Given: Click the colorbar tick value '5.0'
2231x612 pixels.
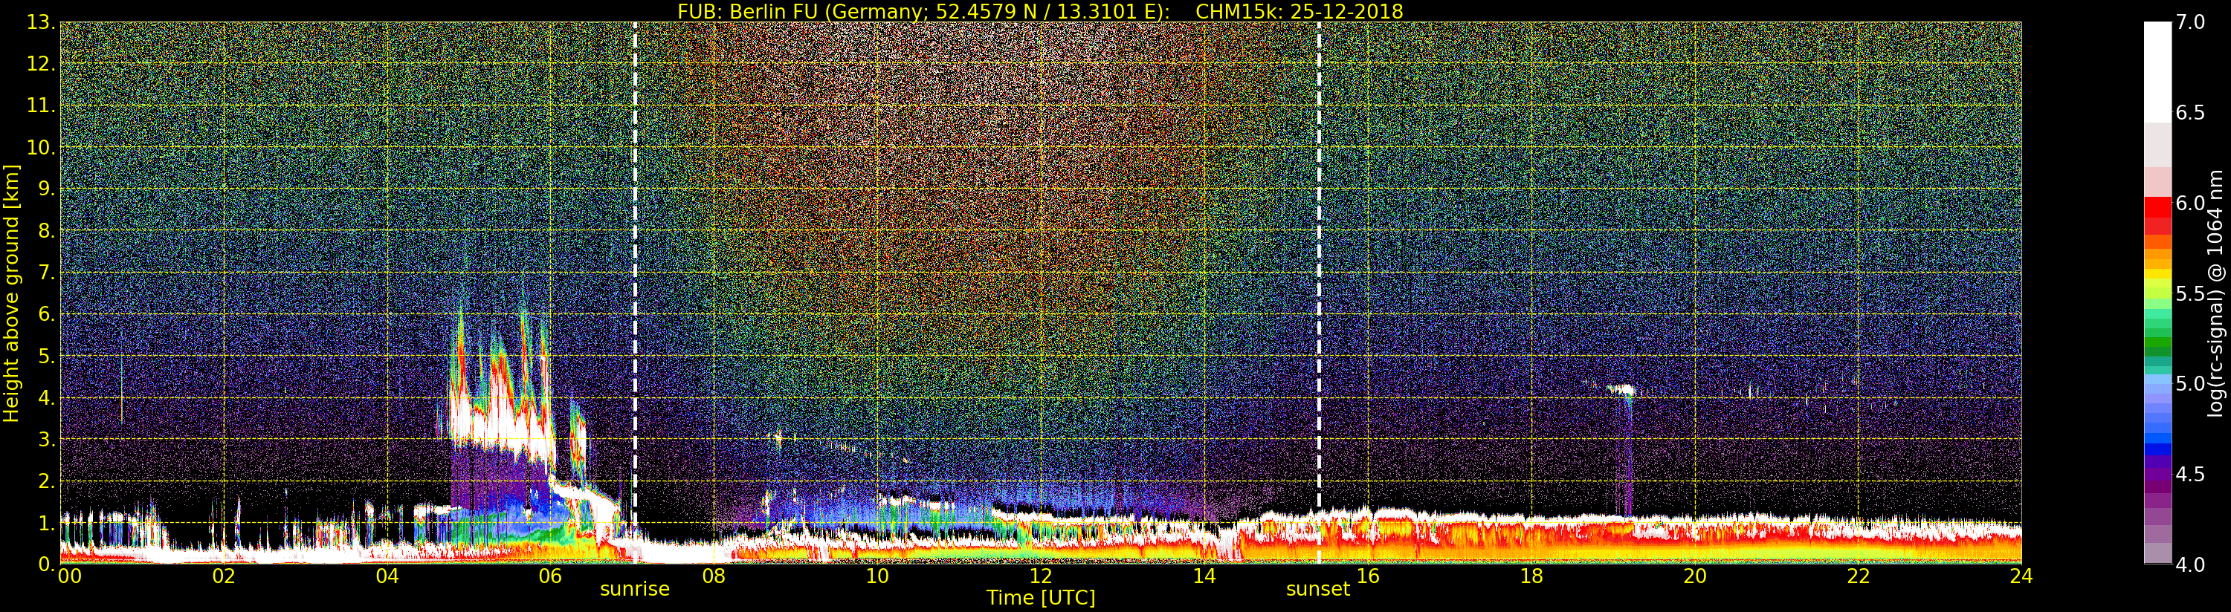Looking at the screenshot, I should click(2190, 383).
